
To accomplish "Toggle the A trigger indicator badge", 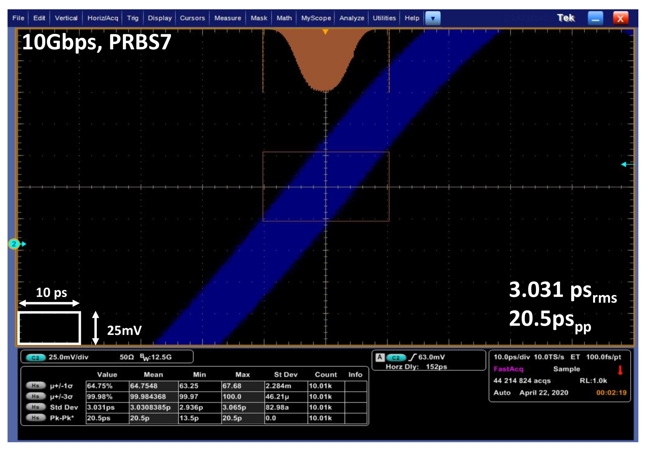I will click(380, 357).
